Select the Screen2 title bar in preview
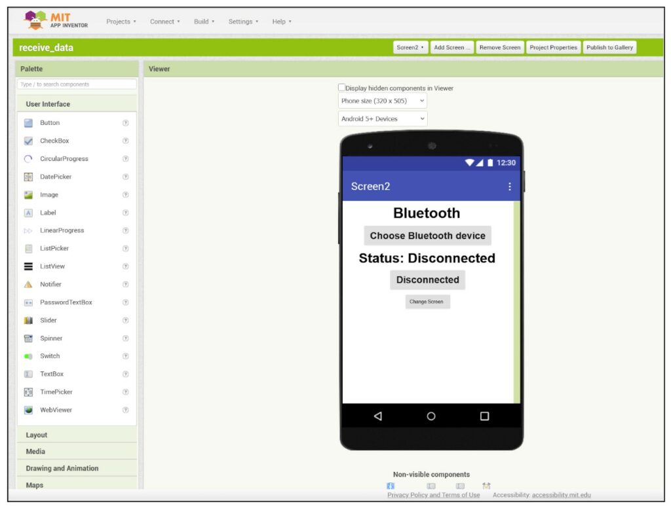The image size is (671, 506). (x=431, y=187)
